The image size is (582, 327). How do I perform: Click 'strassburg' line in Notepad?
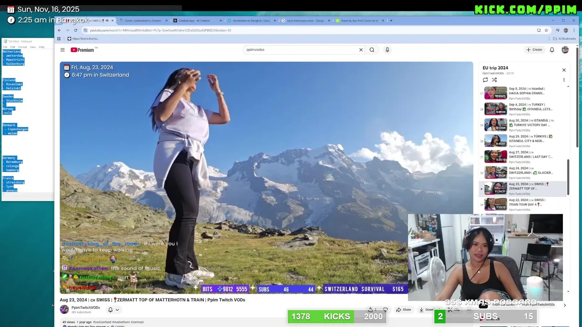point(15,182)
